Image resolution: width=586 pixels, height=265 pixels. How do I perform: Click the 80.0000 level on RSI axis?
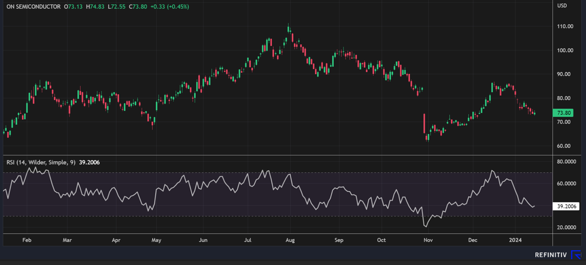566,162
